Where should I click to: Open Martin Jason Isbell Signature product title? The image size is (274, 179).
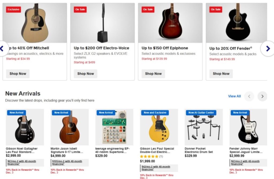[67, 150]
